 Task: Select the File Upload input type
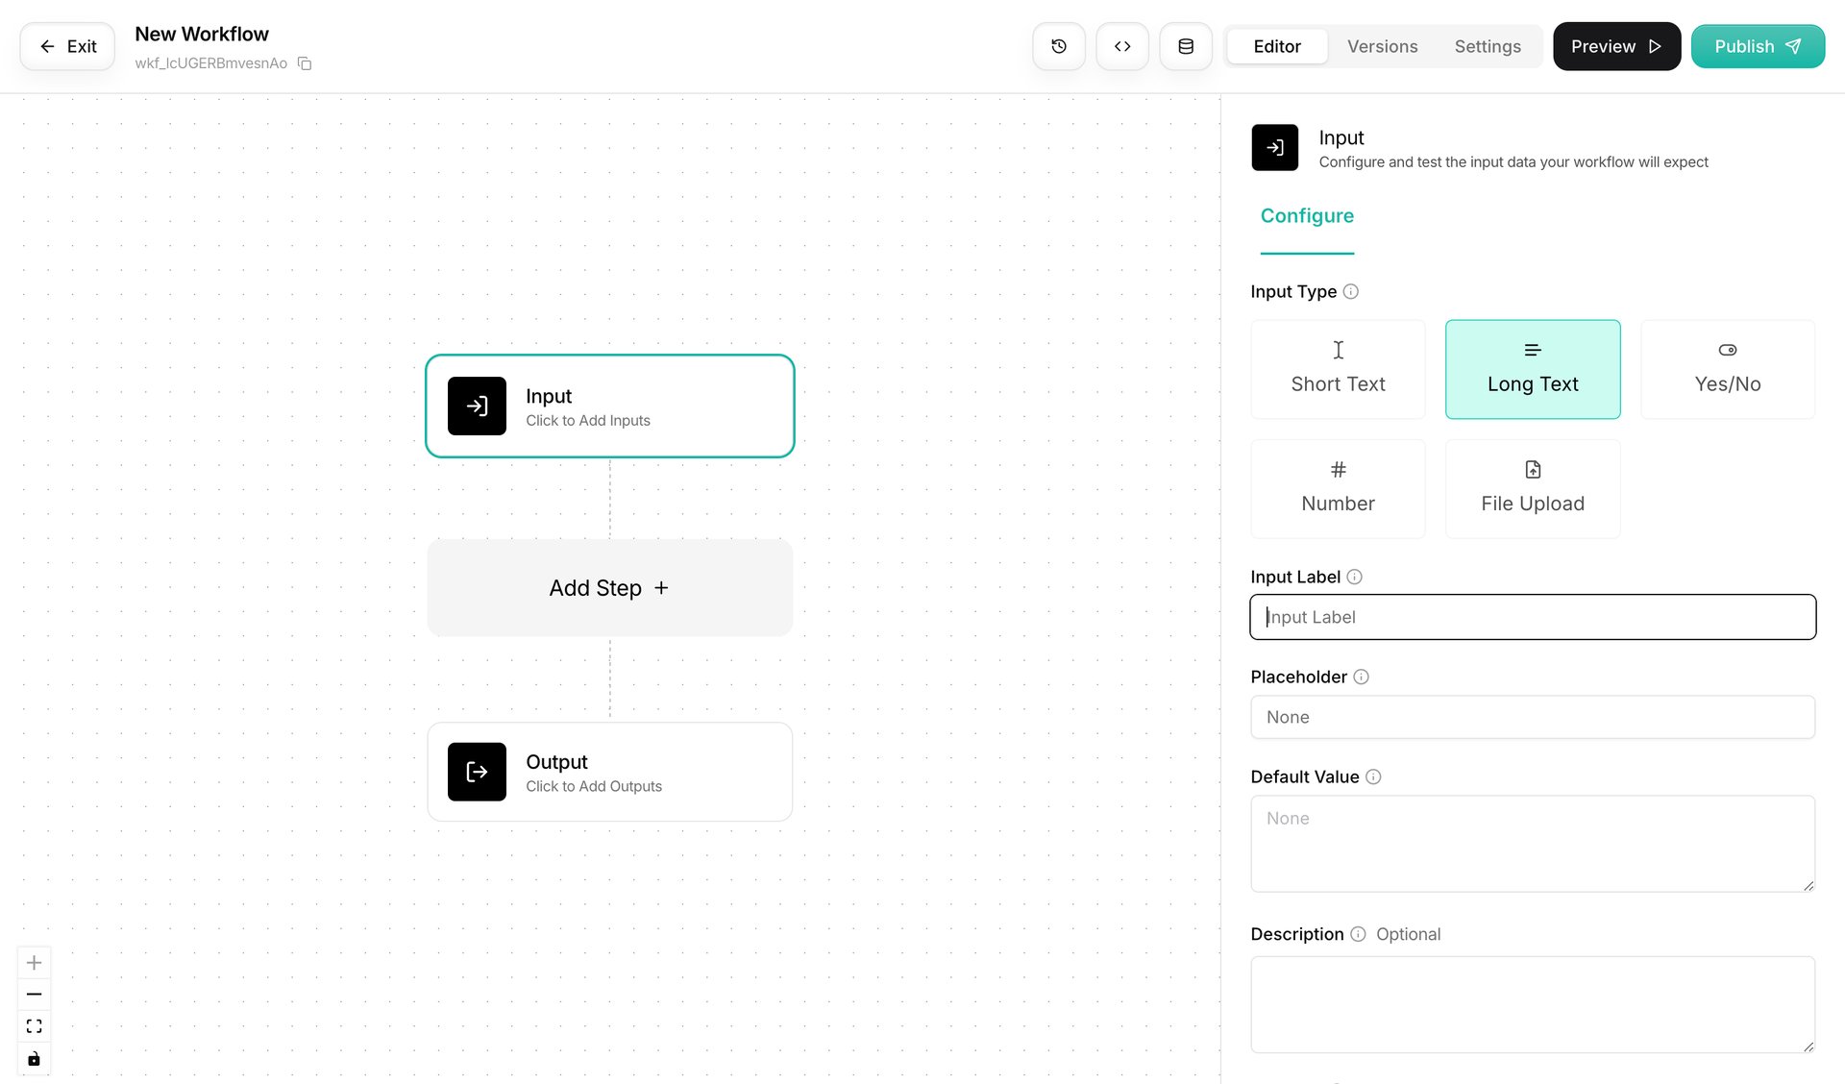coord(1532,488)
